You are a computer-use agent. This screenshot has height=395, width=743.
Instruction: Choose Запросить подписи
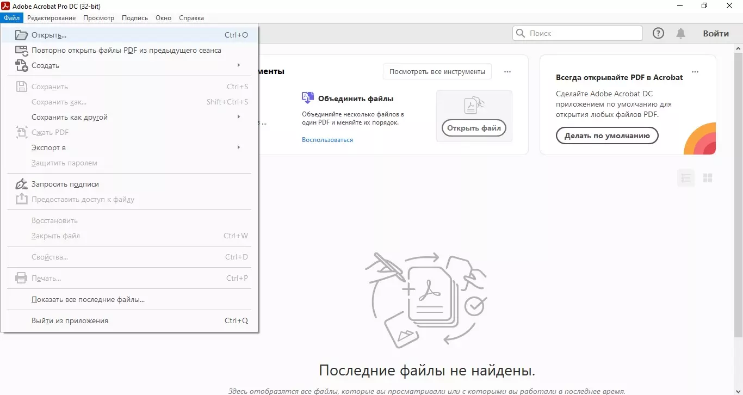coord(129,184)
